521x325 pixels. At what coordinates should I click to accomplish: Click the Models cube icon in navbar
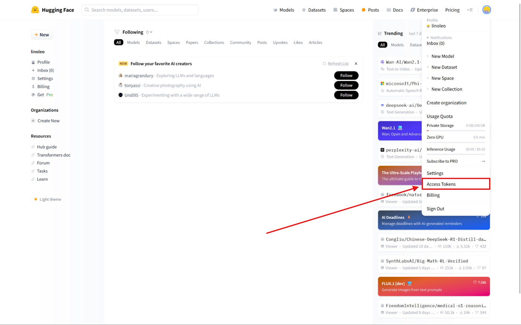(275, 10)
